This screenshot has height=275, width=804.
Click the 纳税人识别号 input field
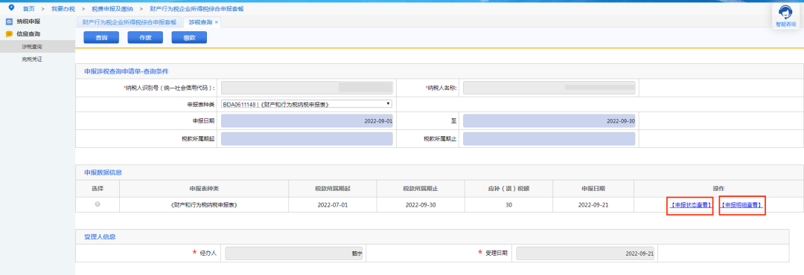click(x=307, y=88)
